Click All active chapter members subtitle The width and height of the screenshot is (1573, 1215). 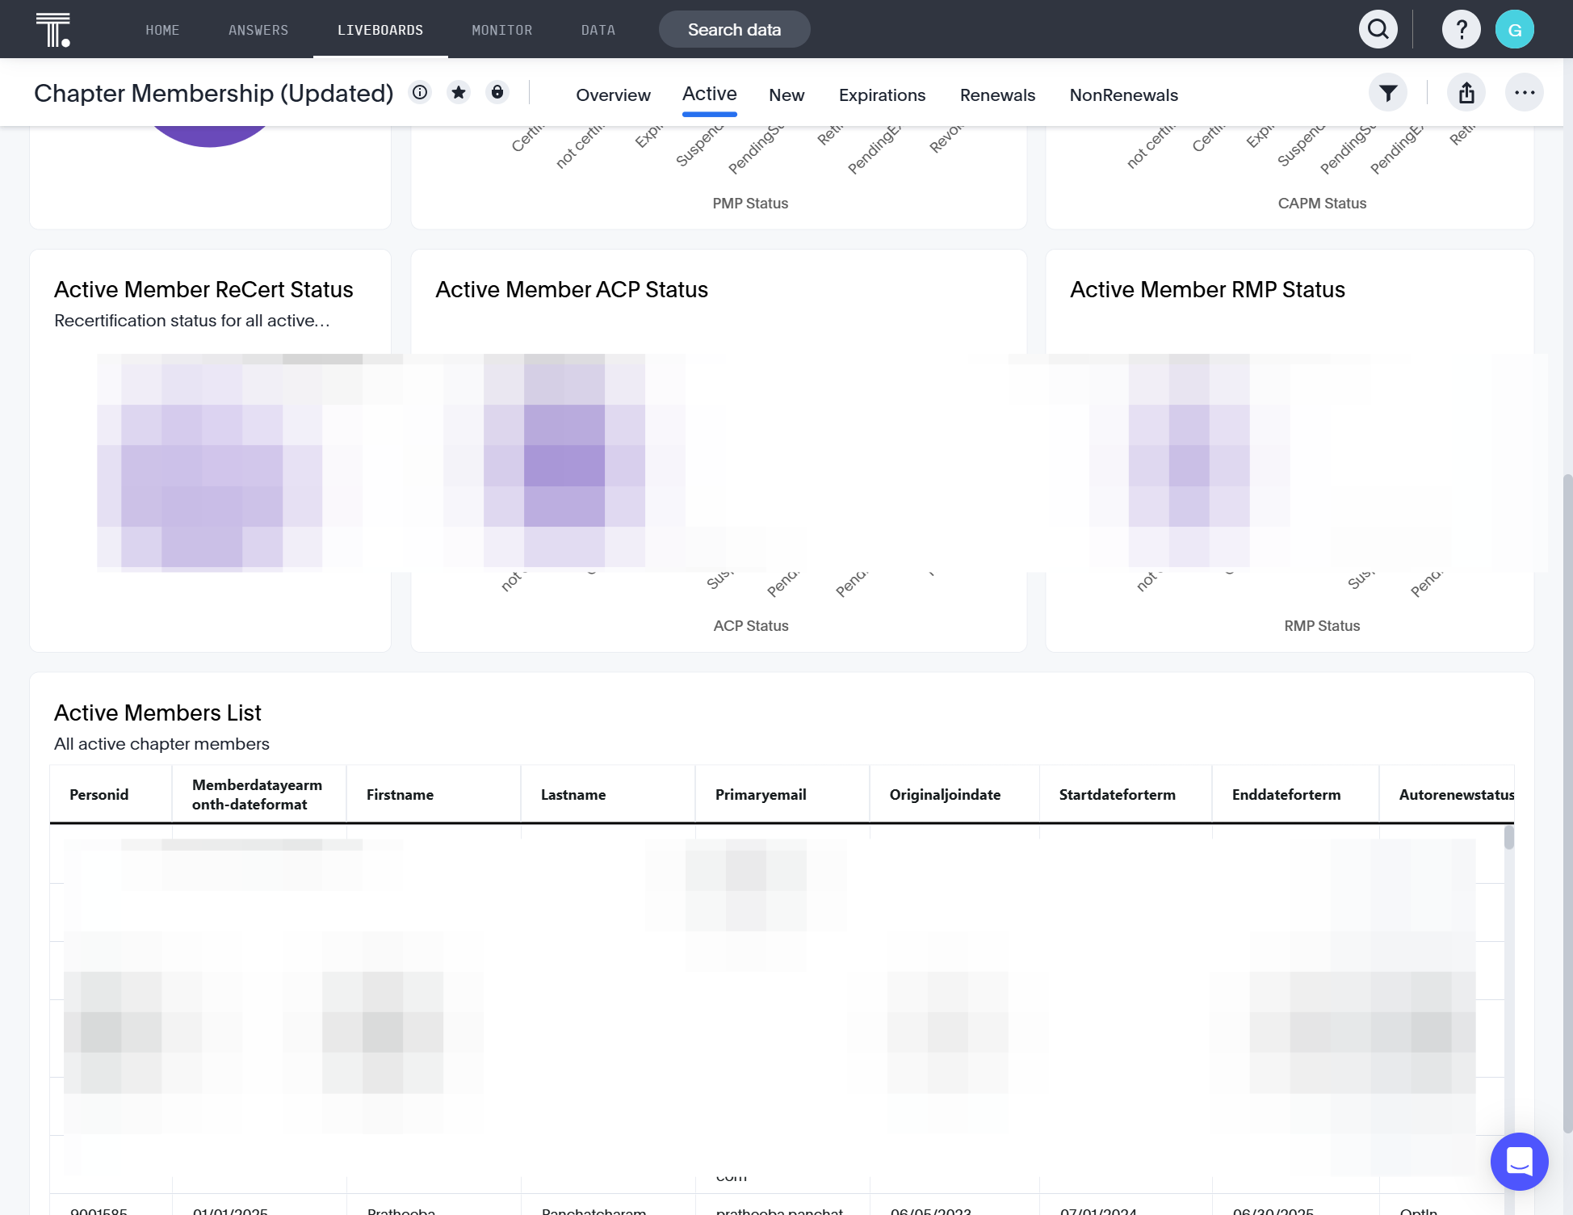[161, 744]
